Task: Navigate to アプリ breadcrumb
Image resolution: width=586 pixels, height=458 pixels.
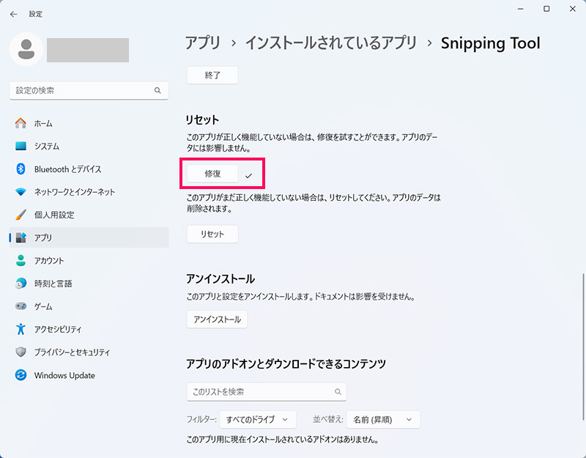Action: coord(203,43)
